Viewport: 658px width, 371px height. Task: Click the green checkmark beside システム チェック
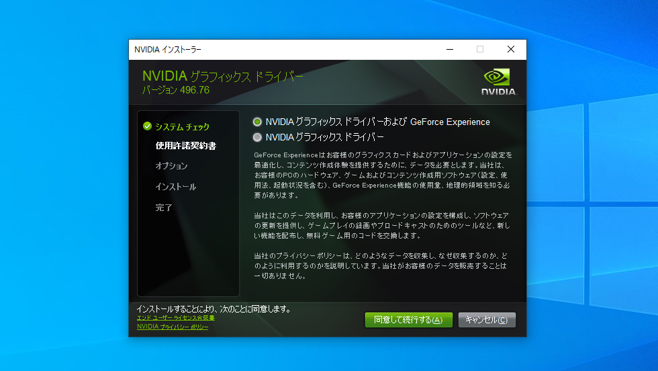[x=147, y=126]
